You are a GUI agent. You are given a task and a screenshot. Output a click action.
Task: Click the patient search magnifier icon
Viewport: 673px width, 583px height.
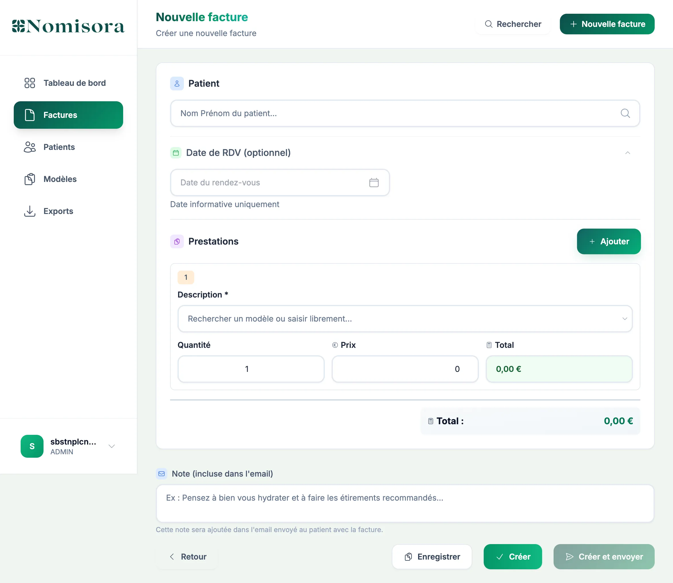pyautogui.click(x=625, y=113)
